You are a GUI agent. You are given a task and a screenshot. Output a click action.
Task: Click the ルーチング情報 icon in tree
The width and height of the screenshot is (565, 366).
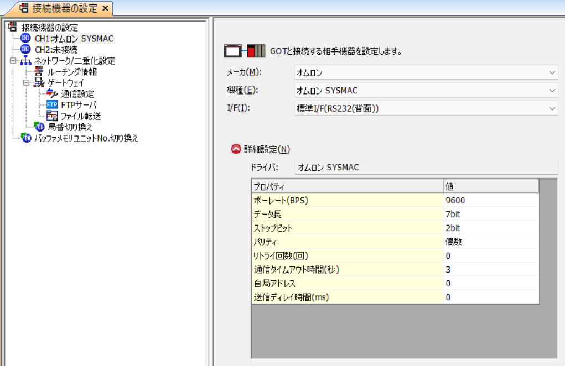tap(39, 72)
